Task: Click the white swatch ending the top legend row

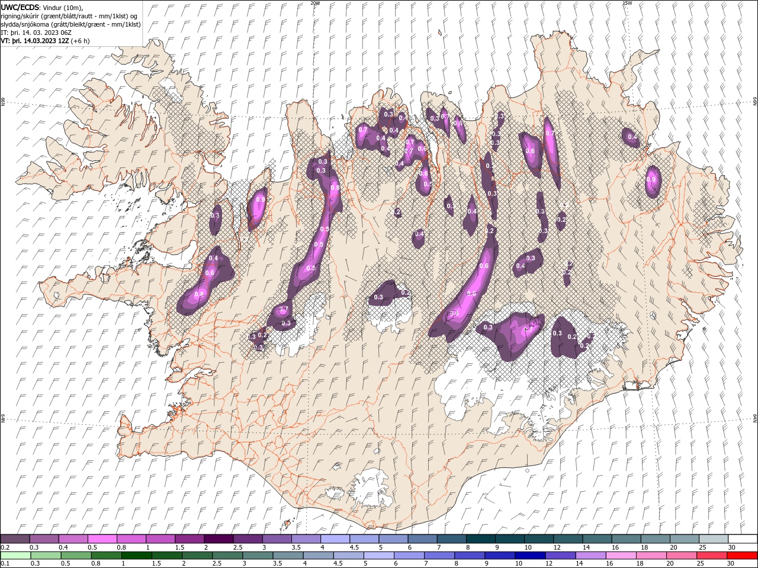Action: click(743, 539)
